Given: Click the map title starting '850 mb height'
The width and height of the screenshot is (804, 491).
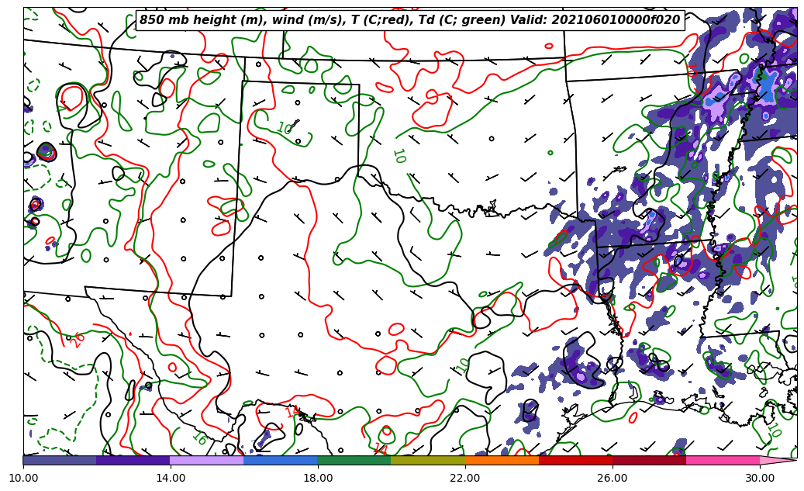Looking at the screenshot, I should click(x=409, y=20).
